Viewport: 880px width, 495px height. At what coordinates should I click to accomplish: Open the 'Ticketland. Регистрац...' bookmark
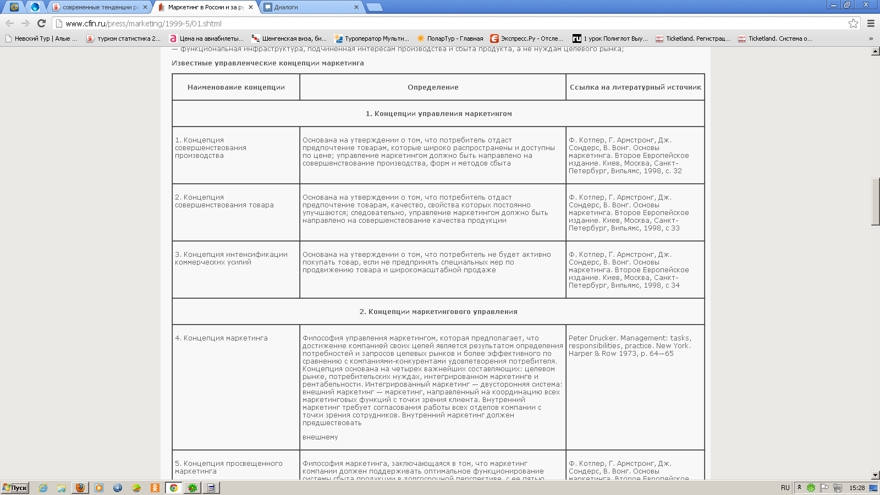tap(693, 38)
